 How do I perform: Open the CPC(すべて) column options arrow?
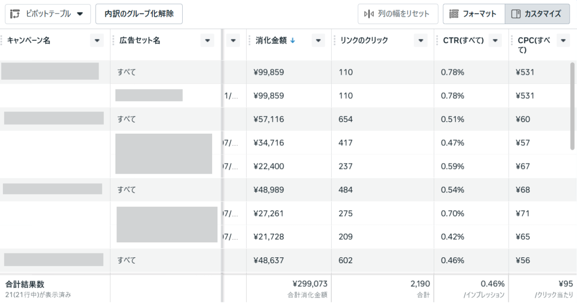(x=563, y=41)
